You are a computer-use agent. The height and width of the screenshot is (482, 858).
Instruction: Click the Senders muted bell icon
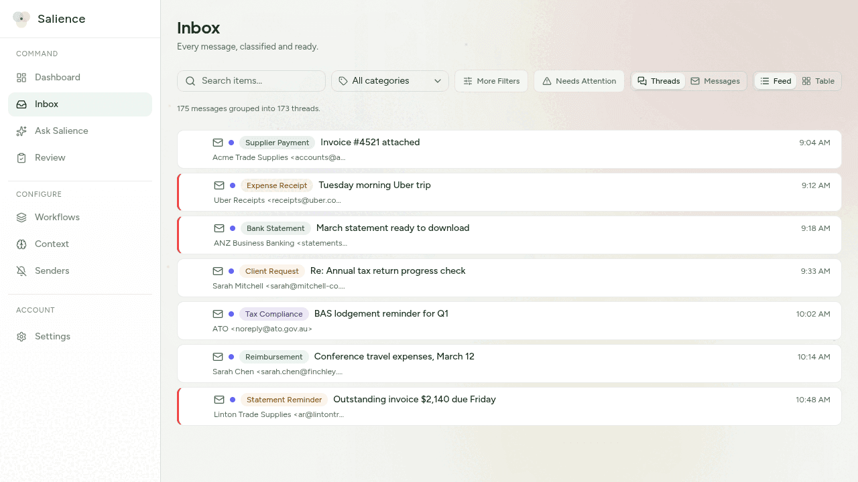pyautogui.click(x=21, y=271)
